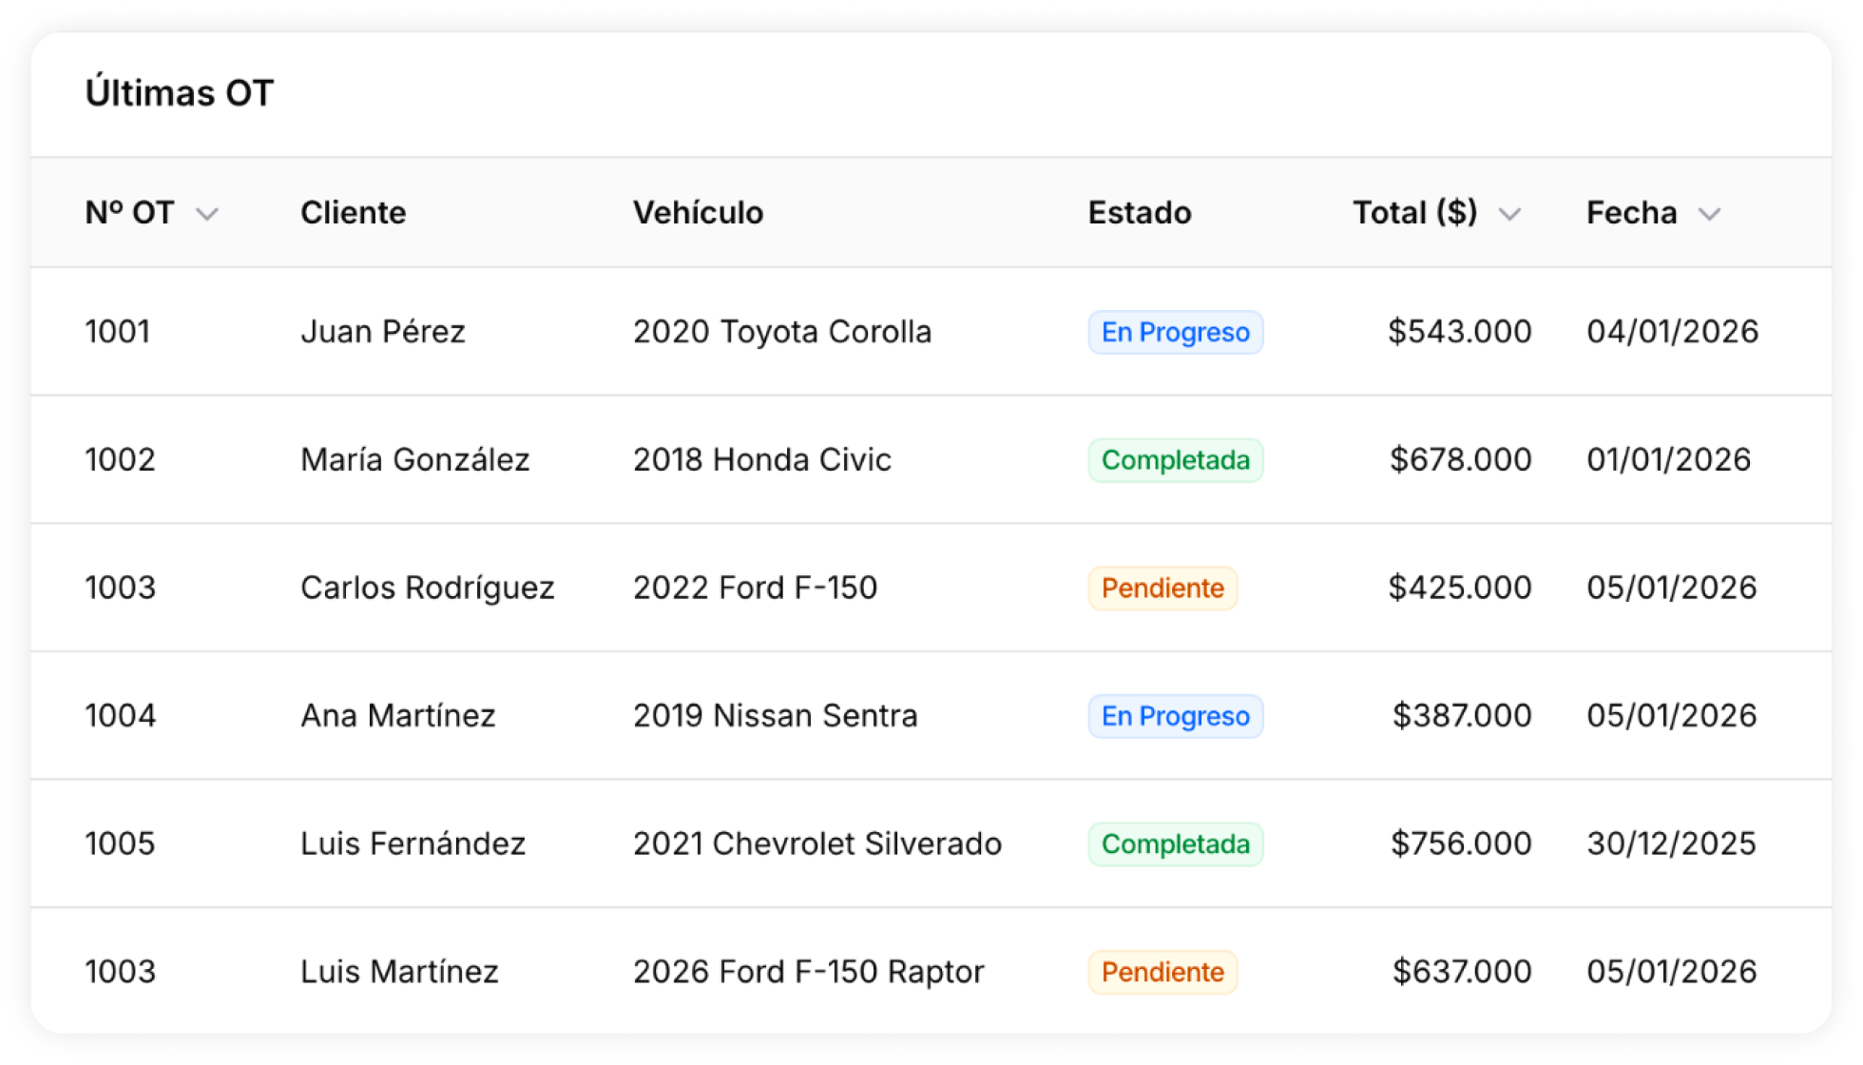Click Completada badge for María González
The image size is (1863, 1065).
[1175, 460]
